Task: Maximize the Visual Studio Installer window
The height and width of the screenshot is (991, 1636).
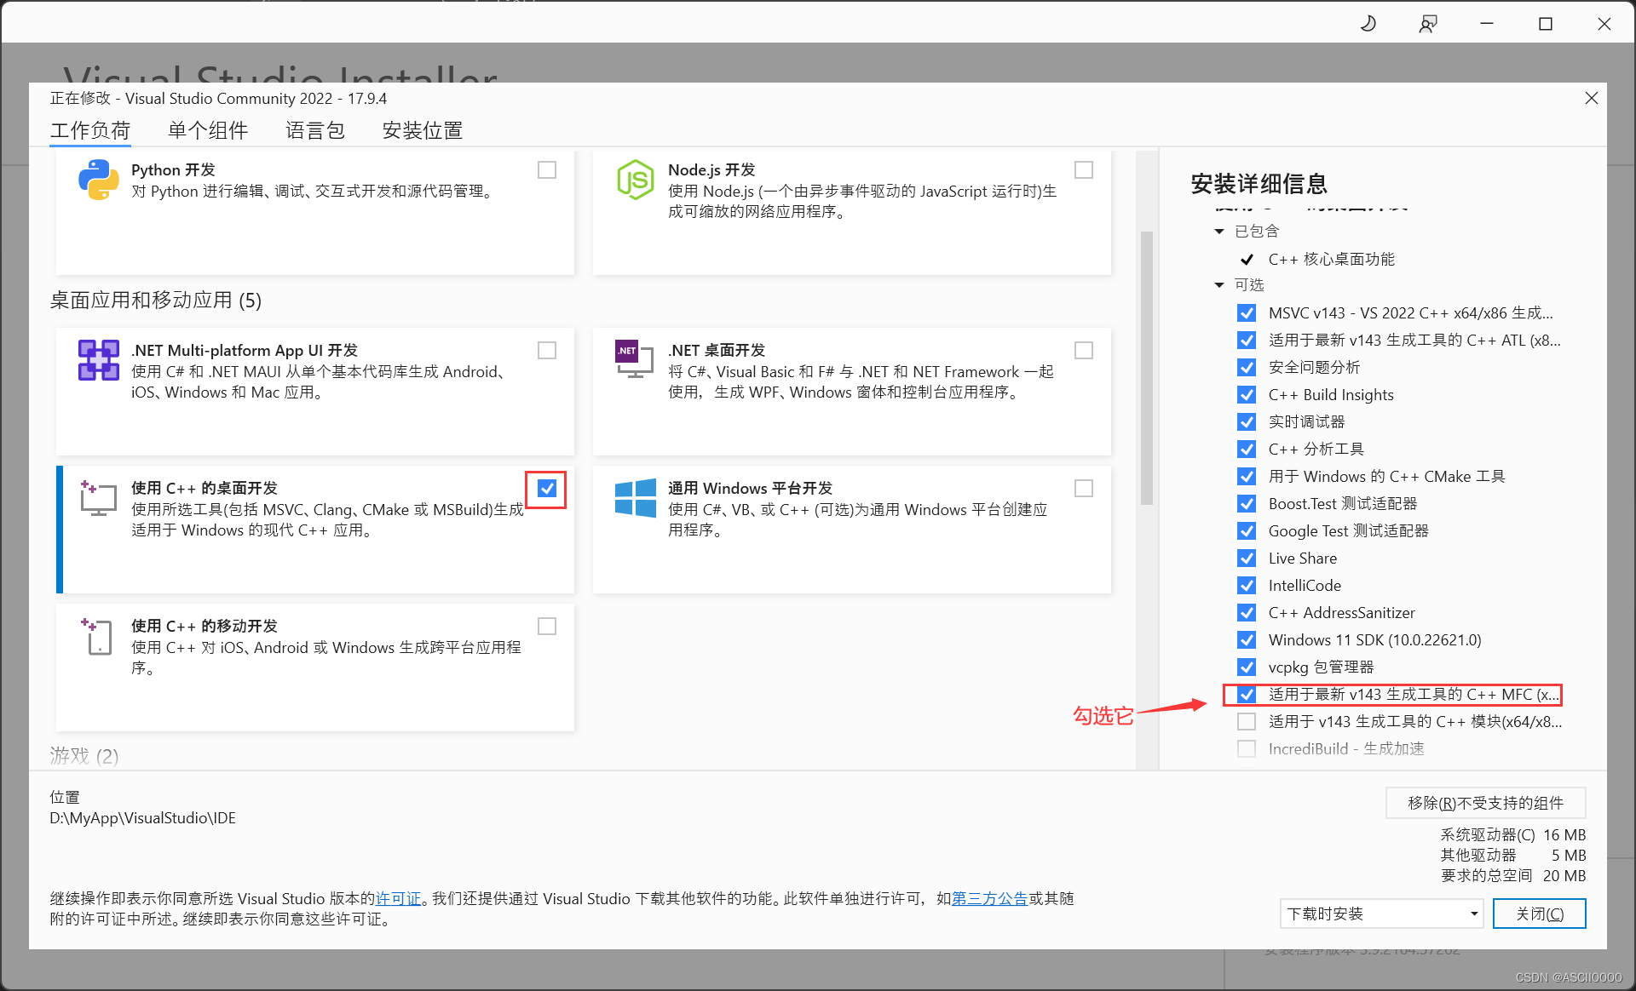Action: [1545, 24]
